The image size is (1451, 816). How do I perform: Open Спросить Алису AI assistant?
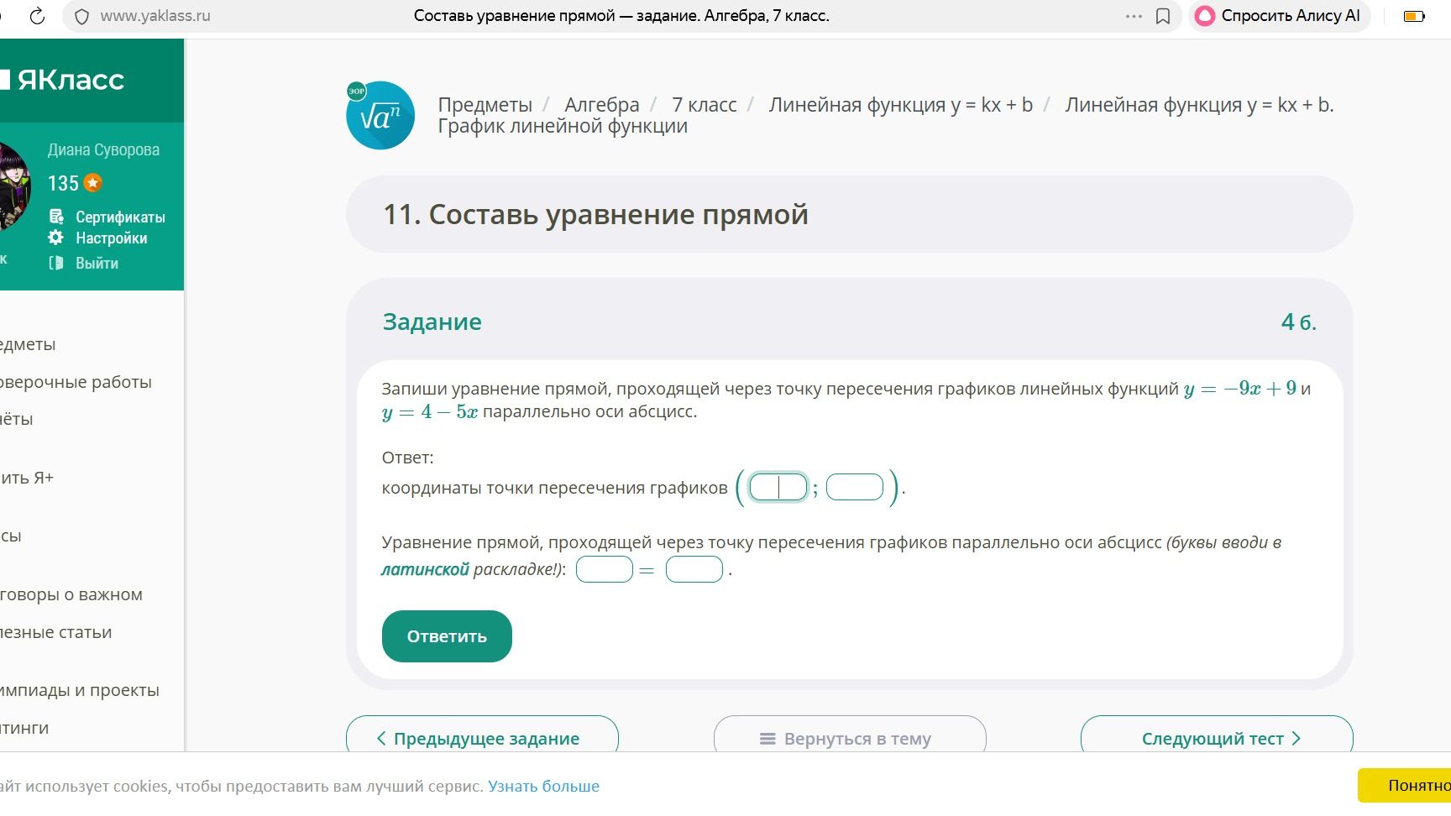tap(1277, 16)
